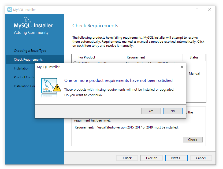The image size is (223, 169).
Task: Click the 'requirements have not been satisfied' heading
Action: pyautogui.click(x=118, y=80)
